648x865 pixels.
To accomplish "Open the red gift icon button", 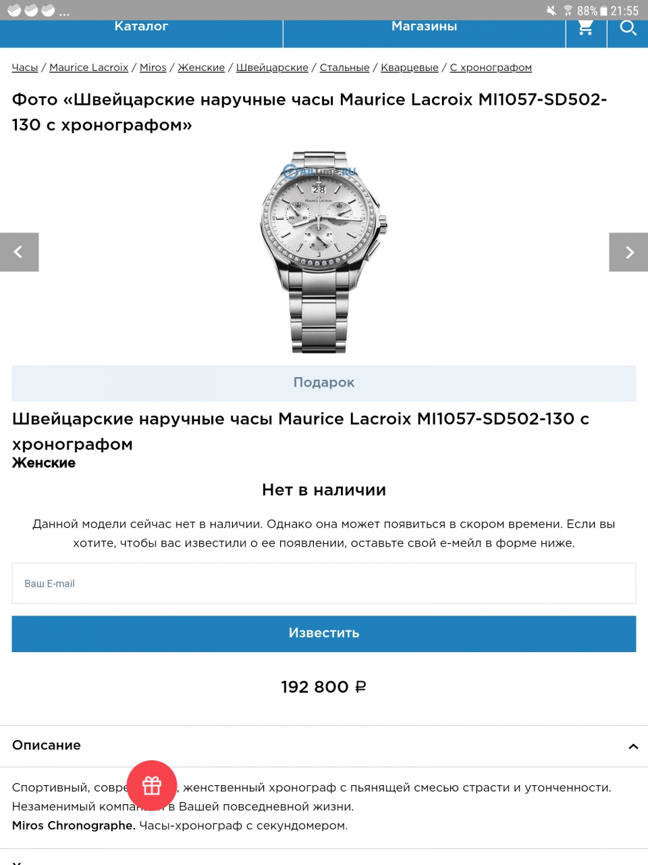I will (x=152, y=785).
